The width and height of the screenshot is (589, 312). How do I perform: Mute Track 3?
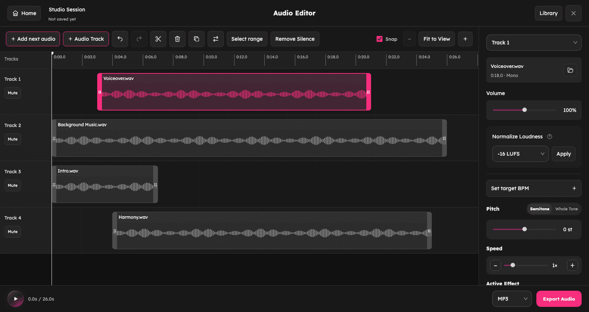[13, 185]
